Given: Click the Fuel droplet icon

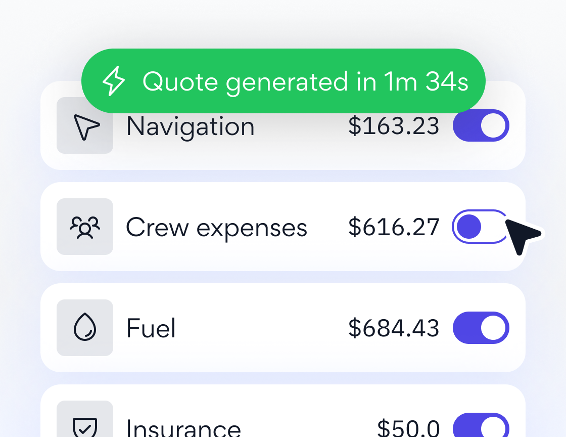Looking at the screenshot, I should pos(85,328).
